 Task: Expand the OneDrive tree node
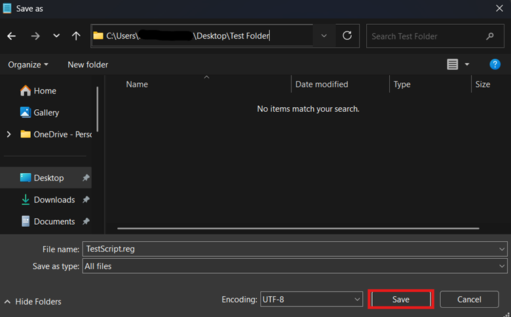click(9, 134)
